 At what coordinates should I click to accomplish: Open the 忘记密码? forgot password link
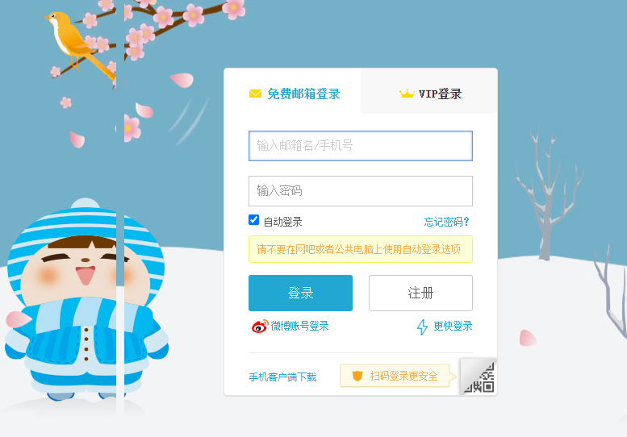tap(446, 222)
